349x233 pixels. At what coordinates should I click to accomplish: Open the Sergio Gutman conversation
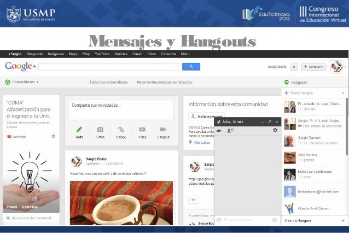313,141
